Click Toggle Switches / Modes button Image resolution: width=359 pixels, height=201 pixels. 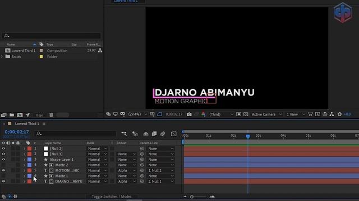coord(112,197)
